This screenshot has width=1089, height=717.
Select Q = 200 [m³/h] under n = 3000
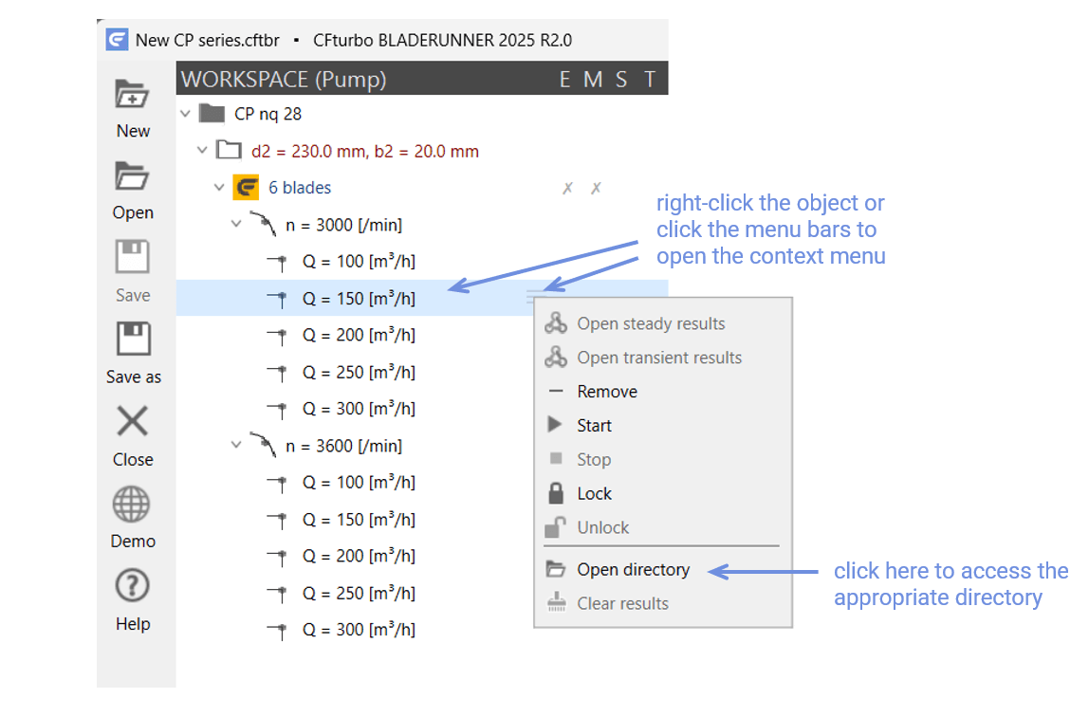(x=359, y=335)
